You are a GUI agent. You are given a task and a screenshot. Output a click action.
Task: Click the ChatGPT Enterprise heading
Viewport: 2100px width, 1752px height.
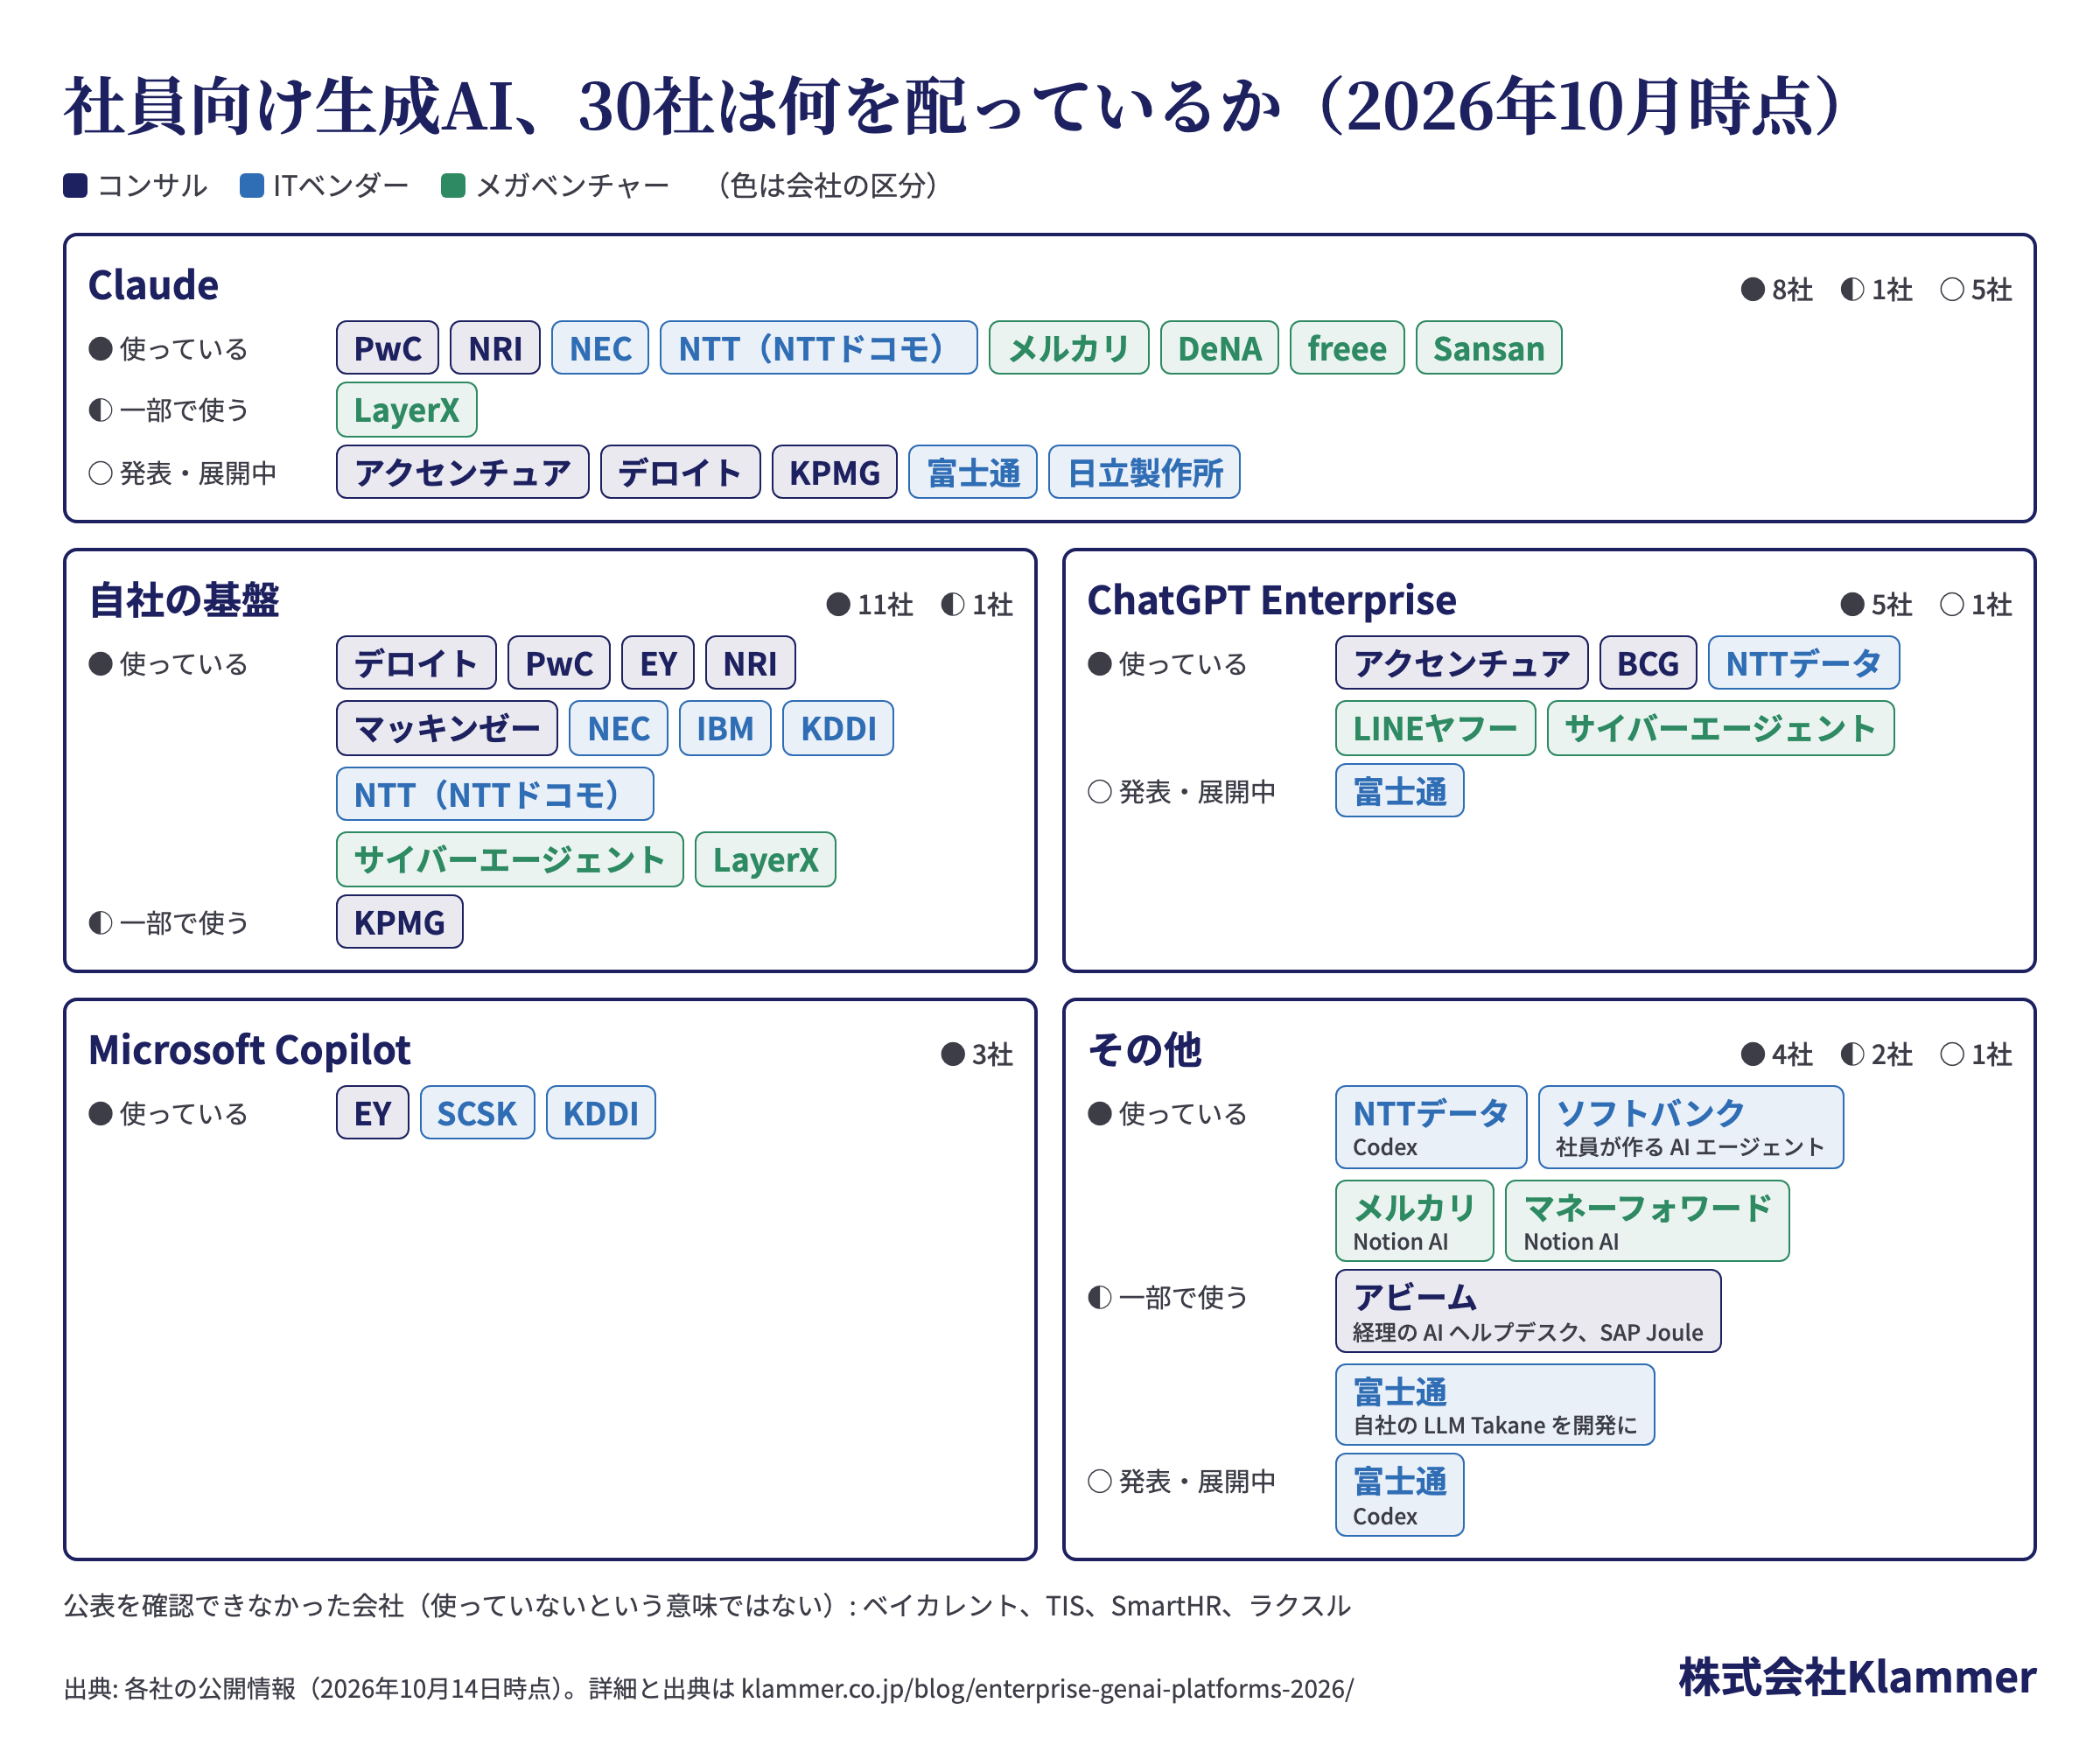pos(1272,600)
